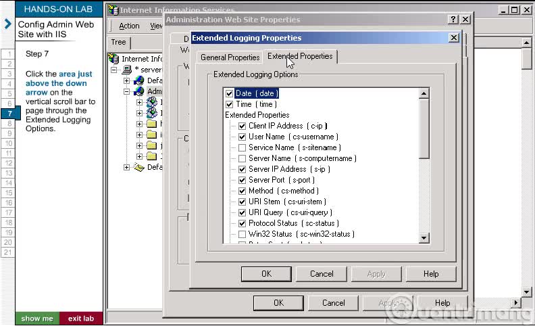The height and width of the screenshot is (326, 535).
Task: Click Cancel in Administration Web Site Properties
Action: click(x=333, y=303)
